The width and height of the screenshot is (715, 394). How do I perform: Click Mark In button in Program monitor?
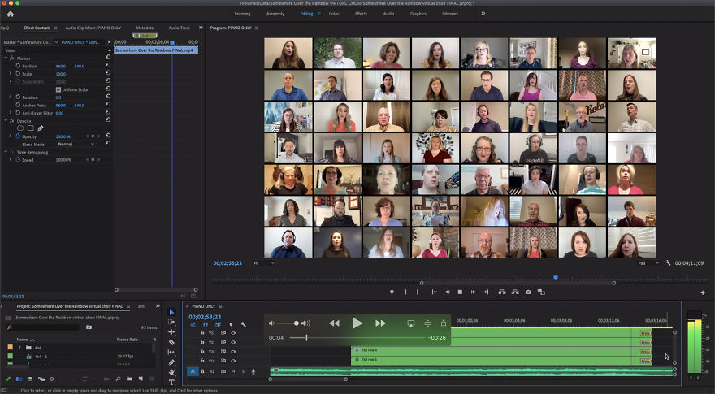pos(405,292)
